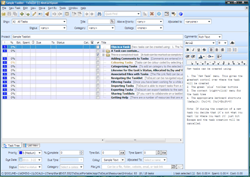Click the Quick Find search field
This screenshot has height=177, width=250.
[x=122, y=14]
